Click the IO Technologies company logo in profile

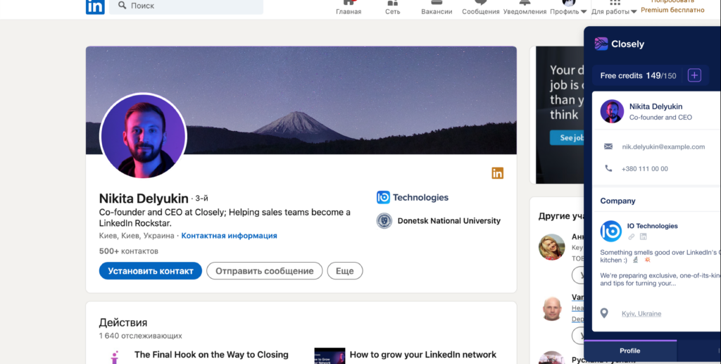click(383, 197)
